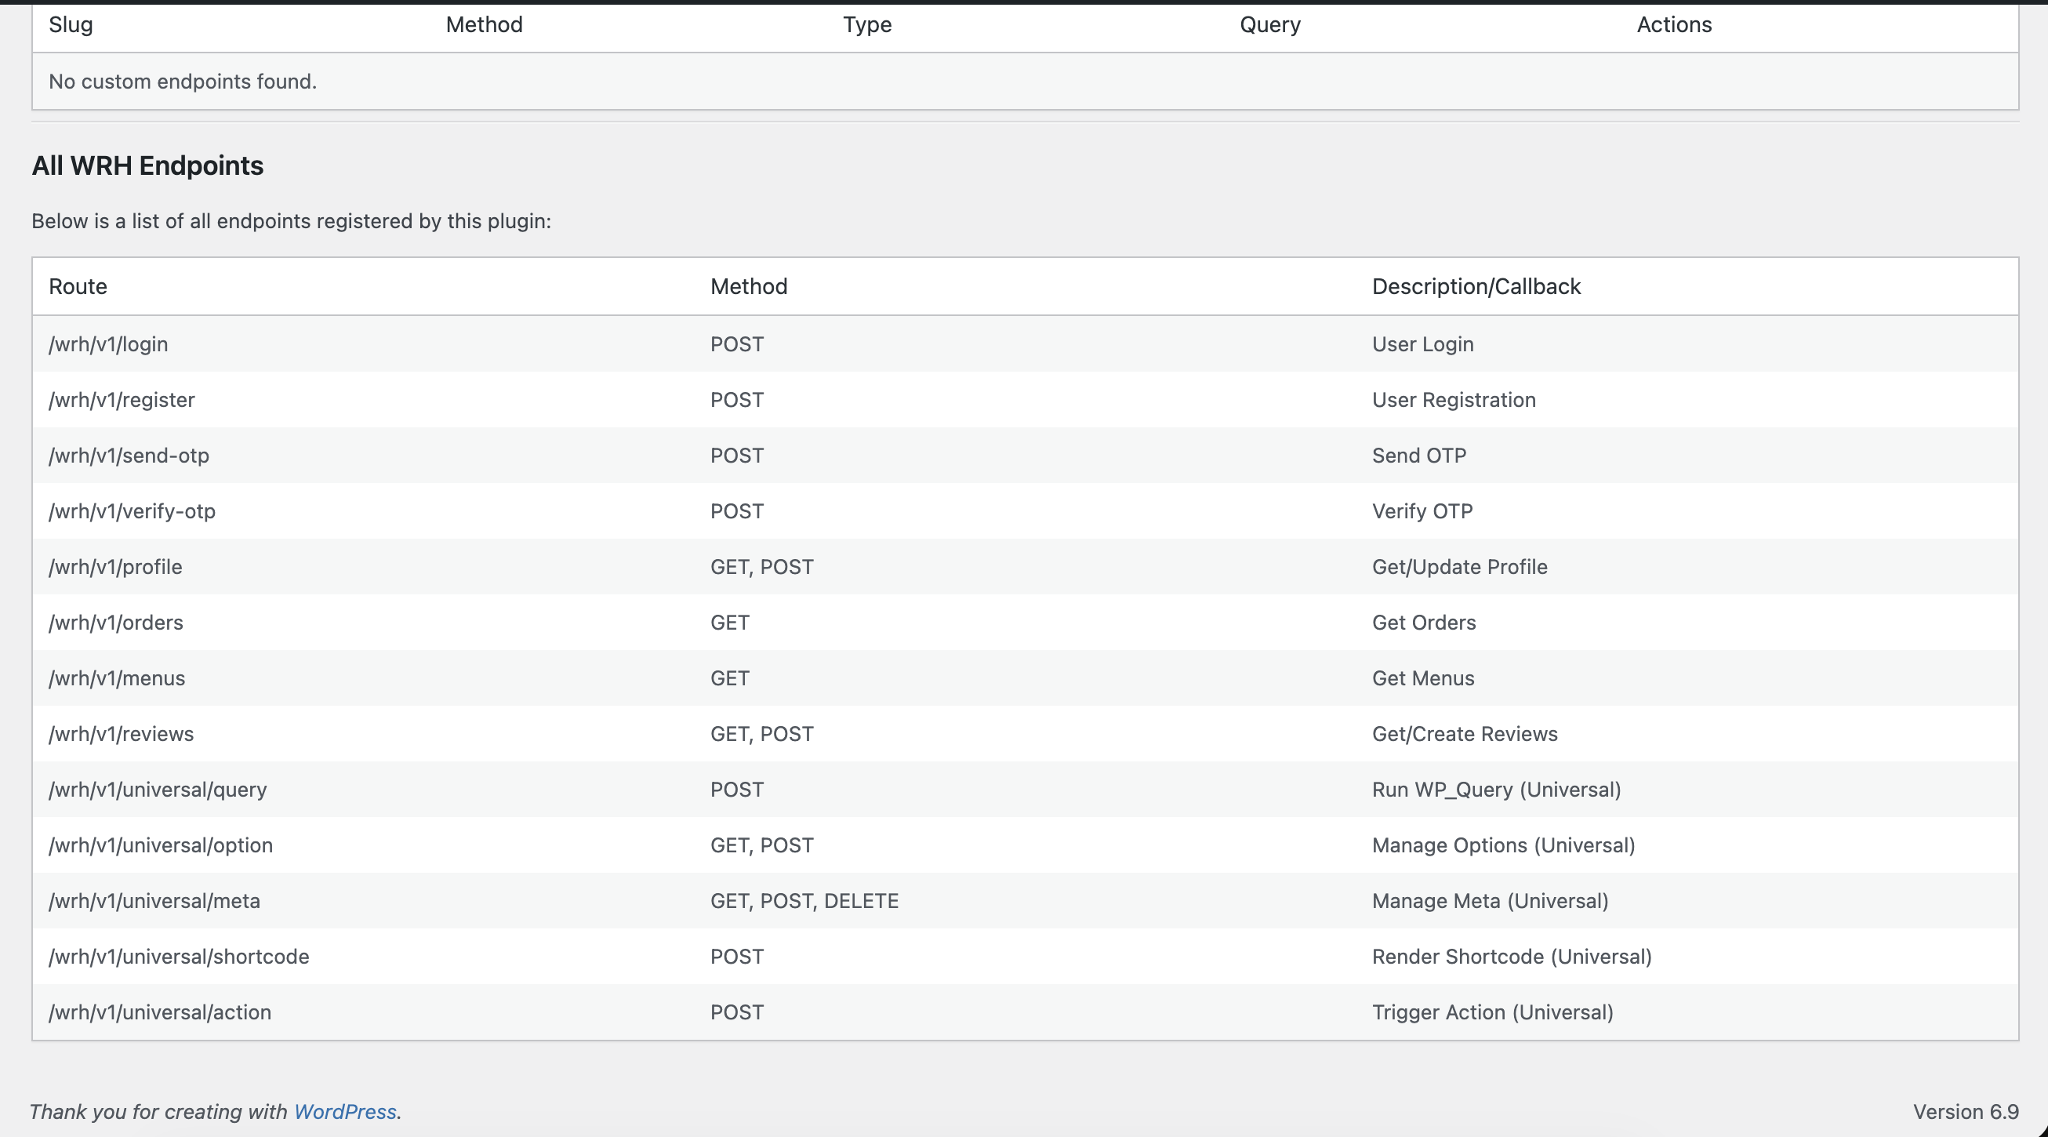This screenshot has height=1137, width=2048.
Task: Click the /wrh/v1/verify-otp route entry
Action: pos(132,511)
